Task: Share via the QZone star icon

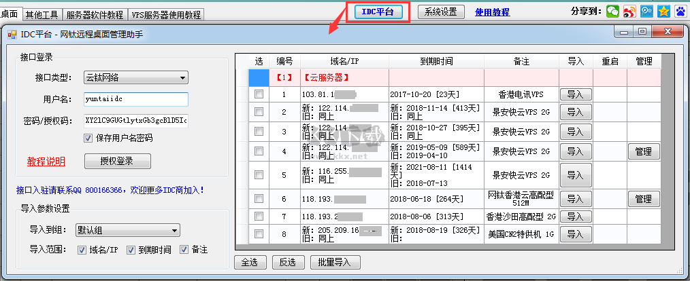Action: (663, 12)
